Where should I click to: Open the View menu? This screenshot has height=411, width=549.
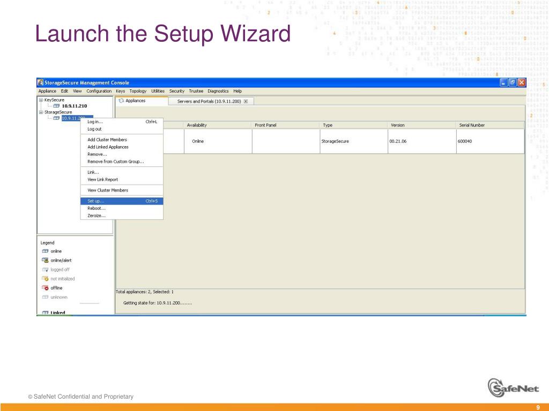pyautogui.click(x=77, y=91)
